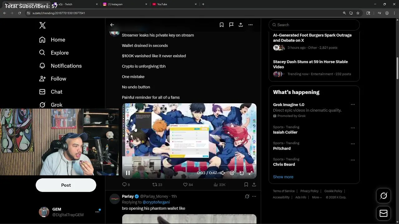Screen dimensions: 399x224
Task: Open more options for Chris Beard
Action: point(353,160)
